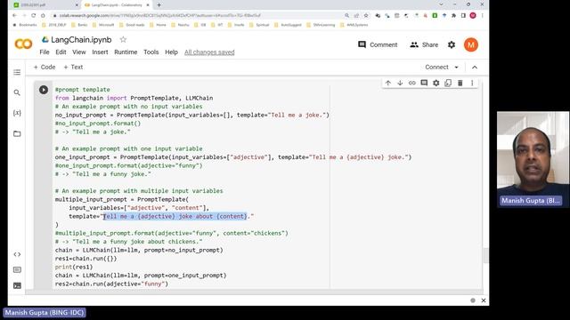Close the bottom status bar with X
Viewport: 570px width, 320px height.
(x=484, y=300)
